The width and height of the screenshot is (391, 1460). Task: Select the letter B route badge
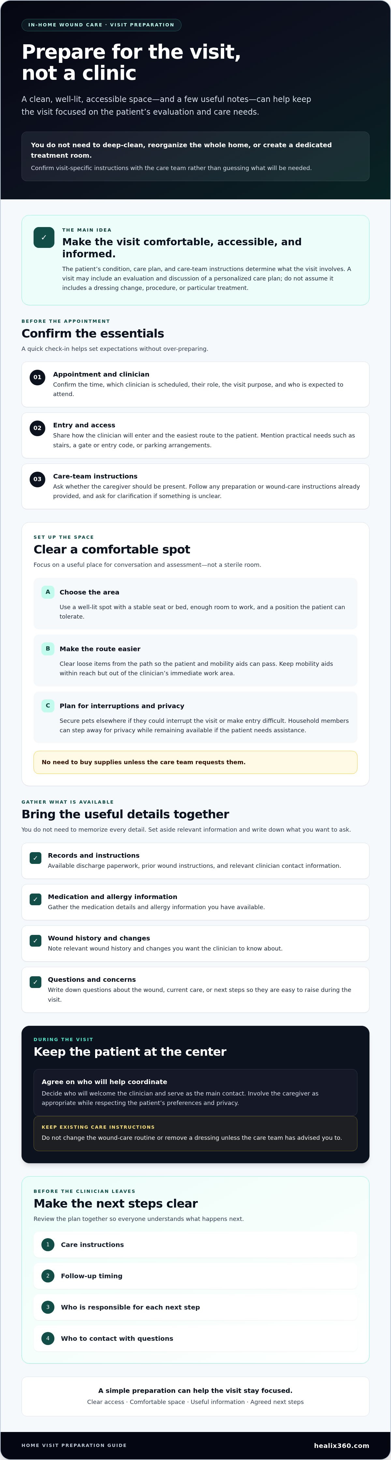point(48,648)
